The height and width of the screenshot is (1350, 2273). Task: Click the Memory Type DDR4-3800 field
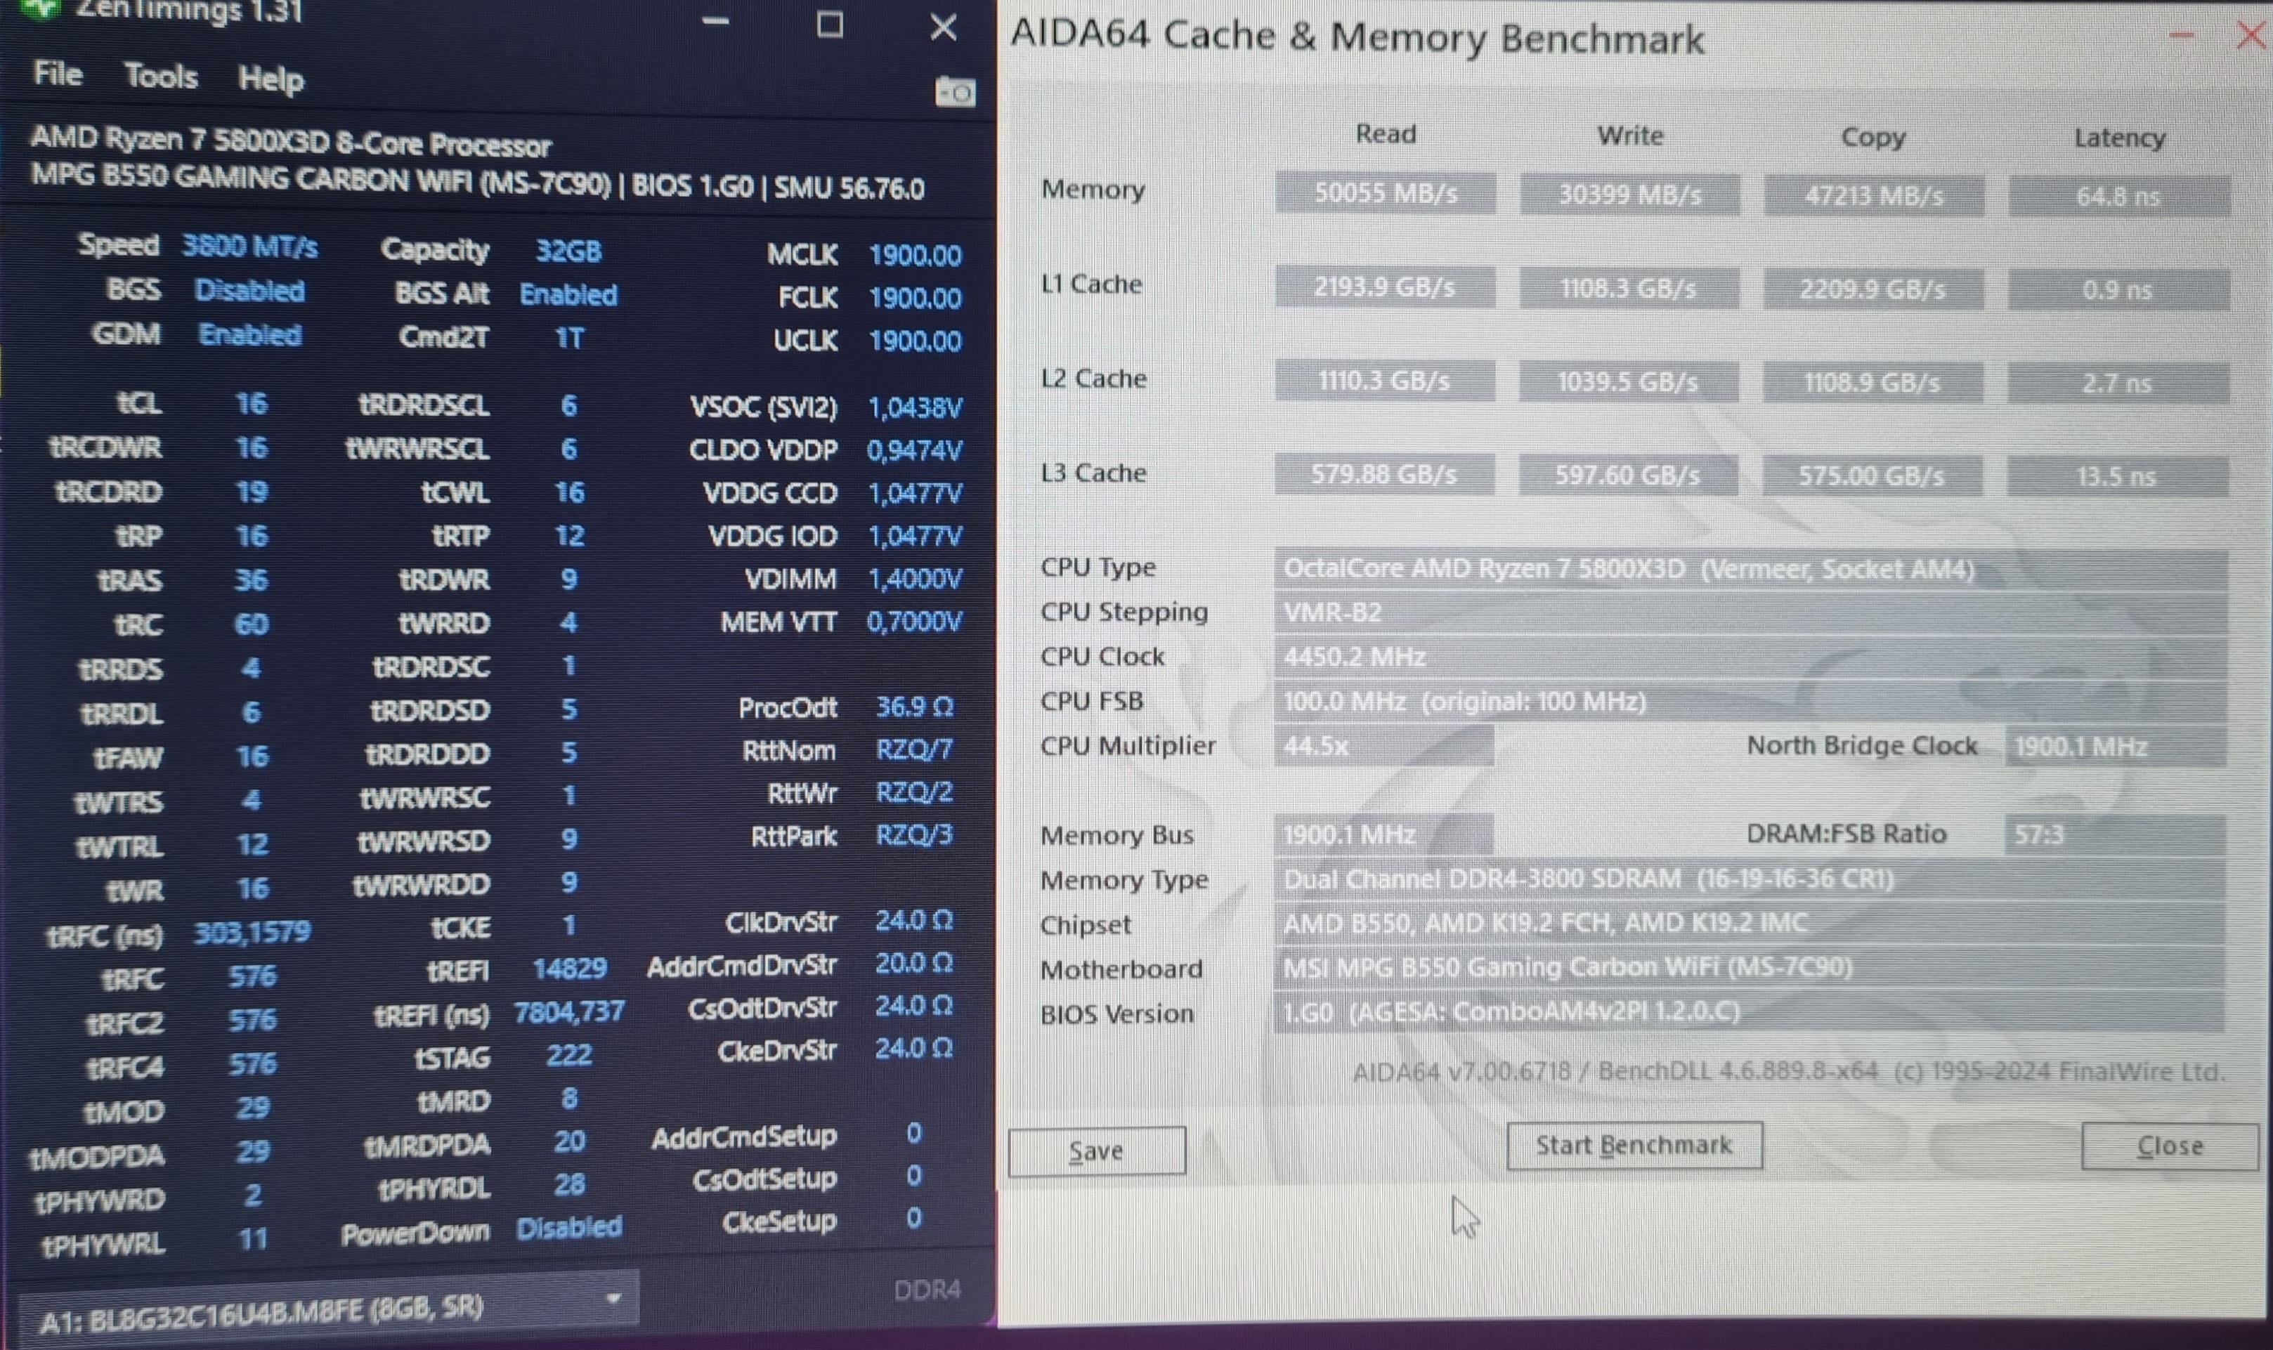[1750, 879]
